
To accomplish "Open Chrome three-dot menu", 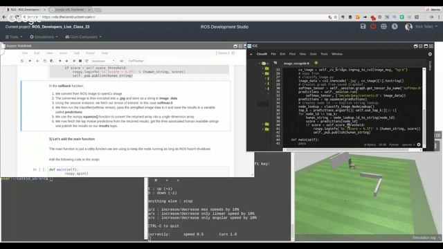I will pyautogui.click(x=440, y=17).
